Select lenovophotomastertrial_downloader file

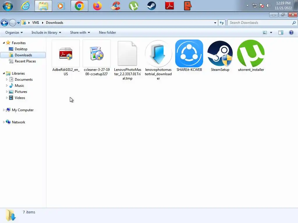[158, 60]
